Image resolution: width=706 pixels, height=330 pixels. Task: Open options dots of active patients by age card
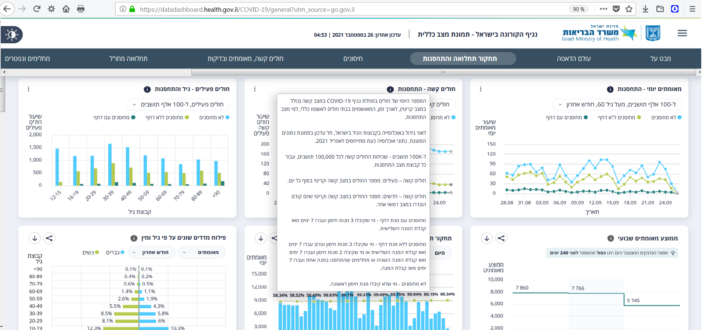(x=28, y=89)
